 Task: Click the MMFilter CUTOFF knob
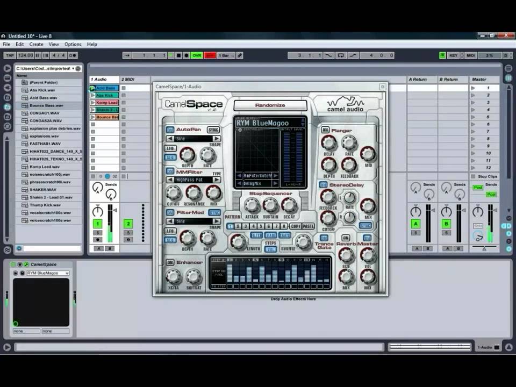pyautogui.click(x=173, y=193)
